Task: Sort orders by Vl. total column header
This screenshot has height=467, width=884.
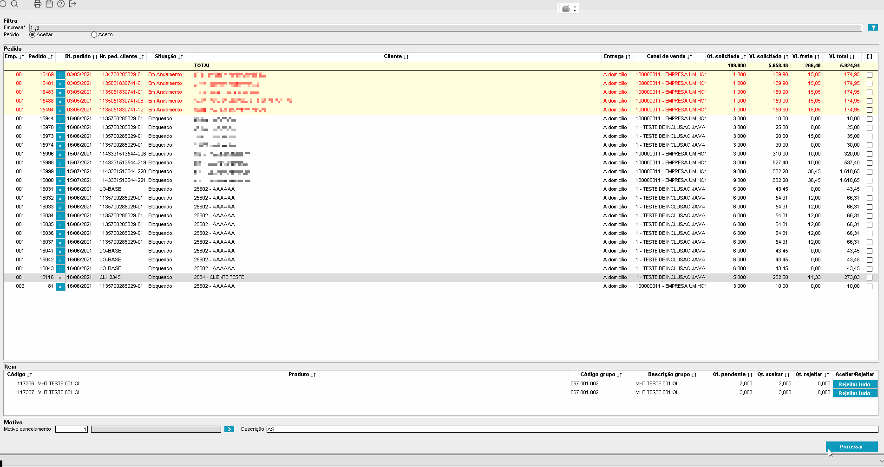Action: coord(842,57)
